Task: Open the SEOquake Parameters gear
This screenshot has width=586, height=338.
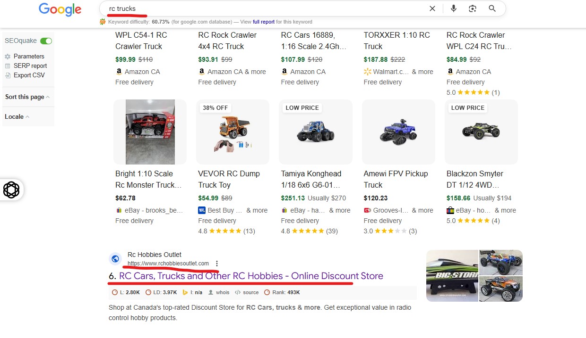Action: 8,57
